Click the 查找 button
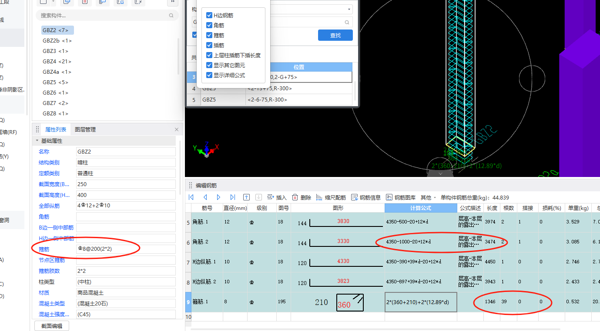 (335, 35)
